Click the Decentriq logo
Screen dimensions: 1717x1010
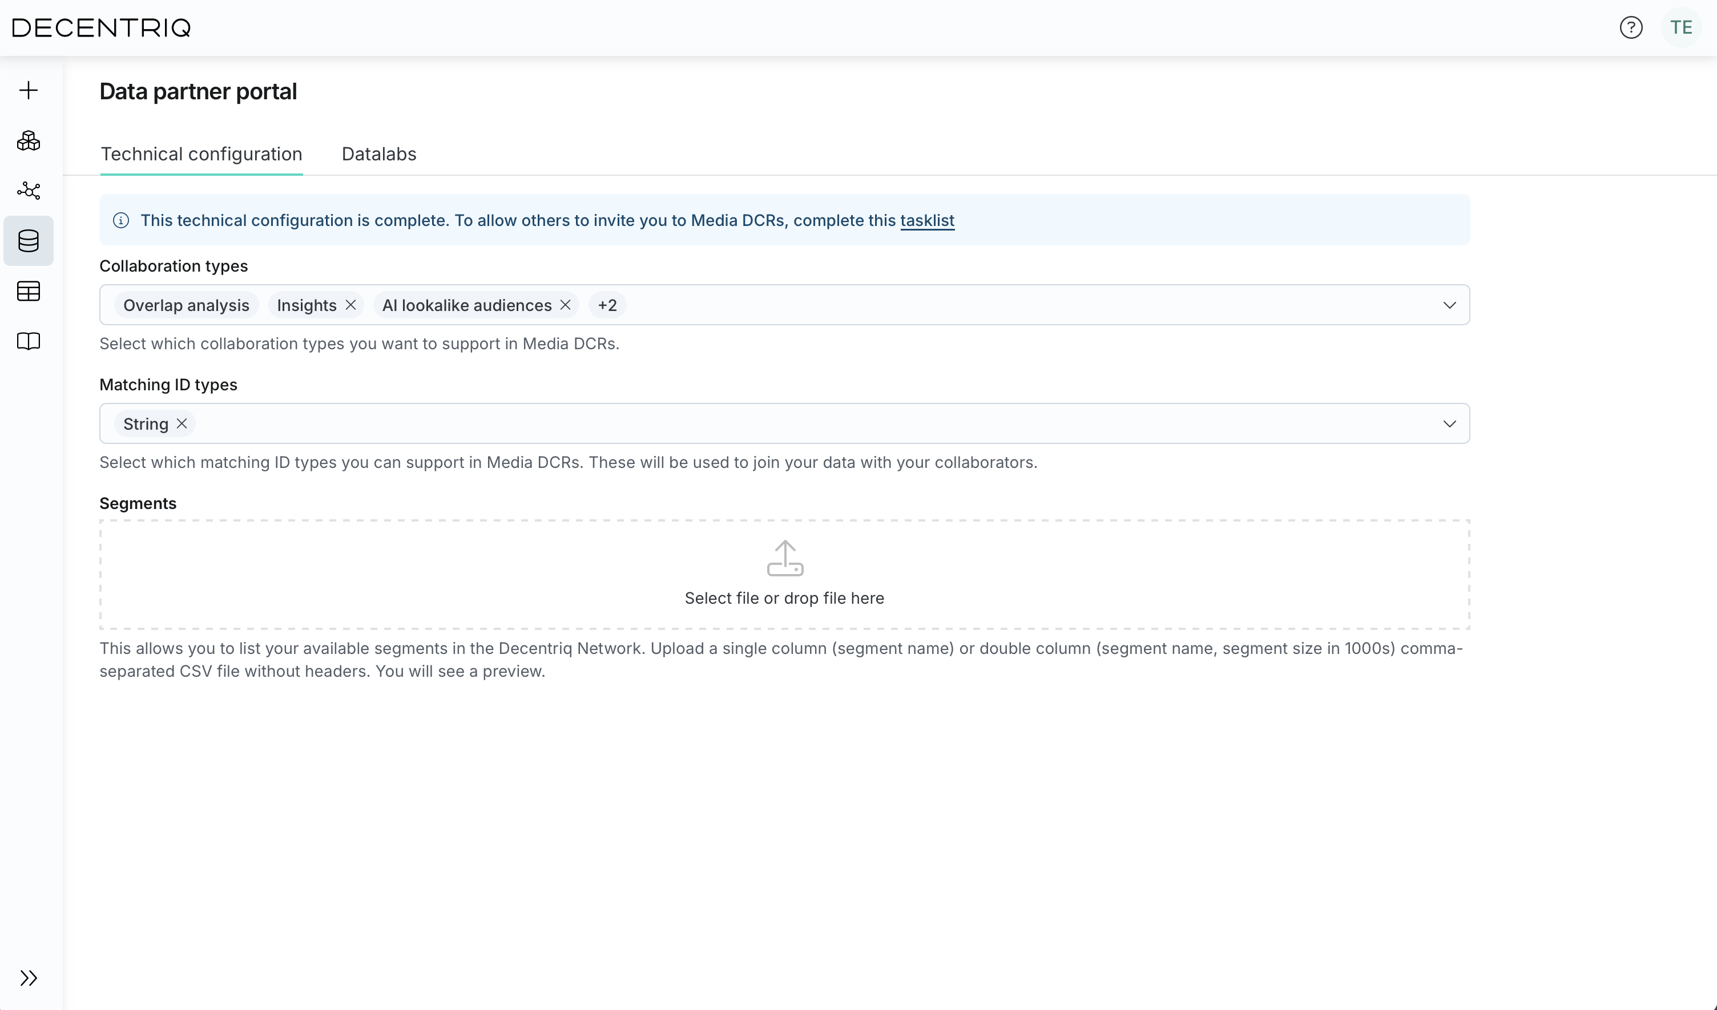tap(100, 27)
